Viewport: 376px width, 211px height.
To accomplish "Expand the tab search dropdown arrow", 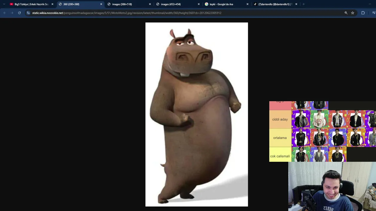I will [4, 4].
